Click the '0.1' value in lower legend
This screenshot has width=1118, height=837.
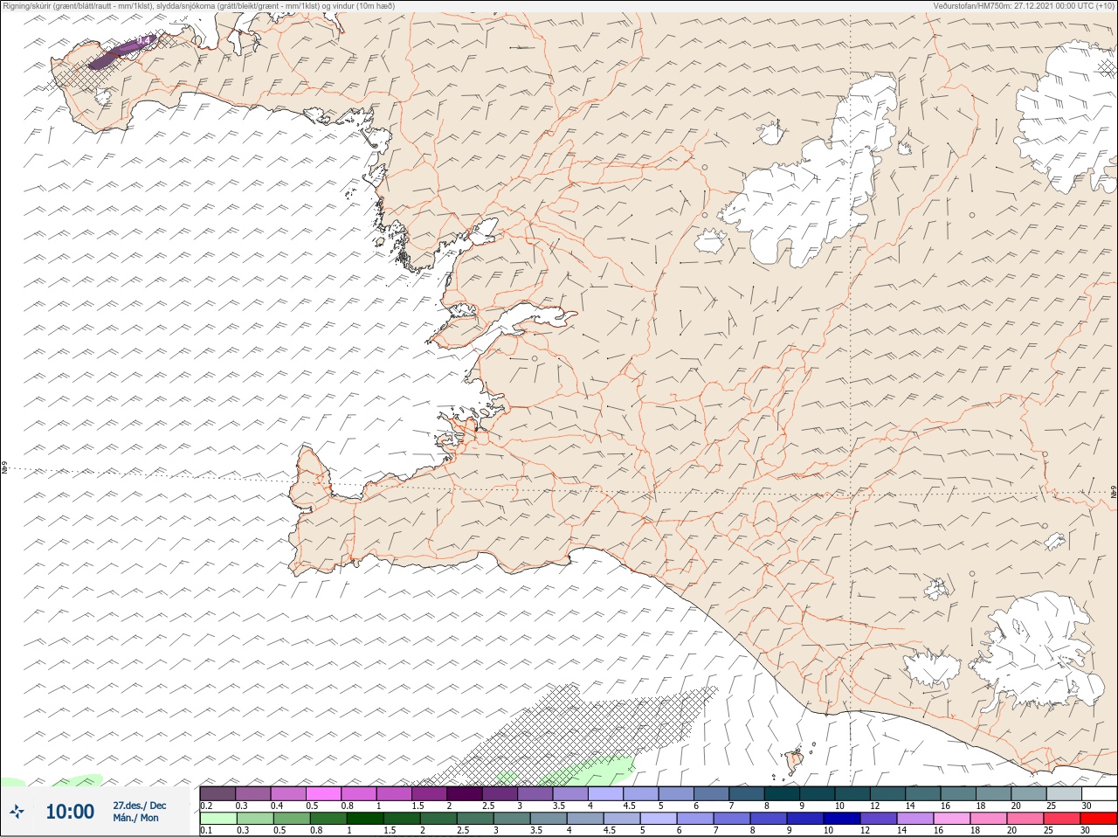coord(206,831)
